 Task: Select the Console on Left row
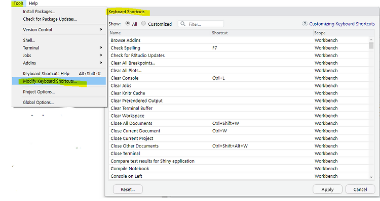click(239, 176)
